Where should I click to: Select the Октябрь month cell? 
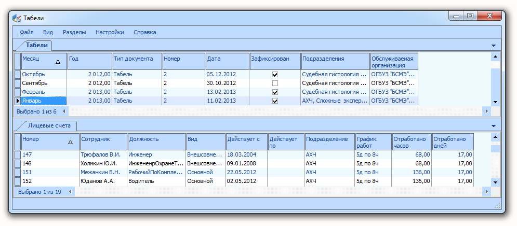(x=44, y=74)
